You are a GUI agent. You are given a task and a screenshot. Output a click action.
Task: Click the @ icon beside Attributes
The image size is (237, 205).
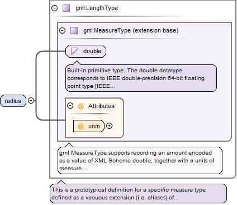80,106
